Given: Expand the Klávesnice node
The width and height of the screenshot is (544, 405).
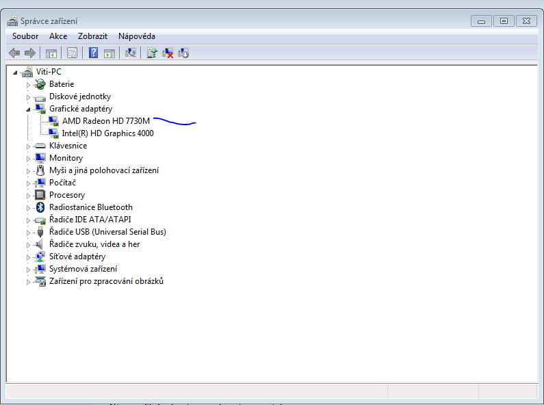Looking at the screenshot, I should pyautogui.click(x=28, y=146).
